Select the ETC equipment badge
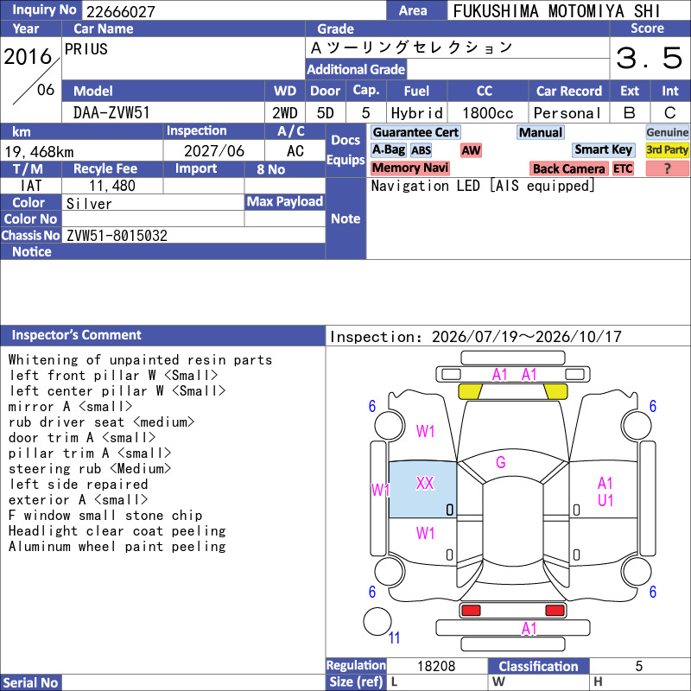Image resolution: width=691 pixels, height=691 pixels. click(623, 168)
